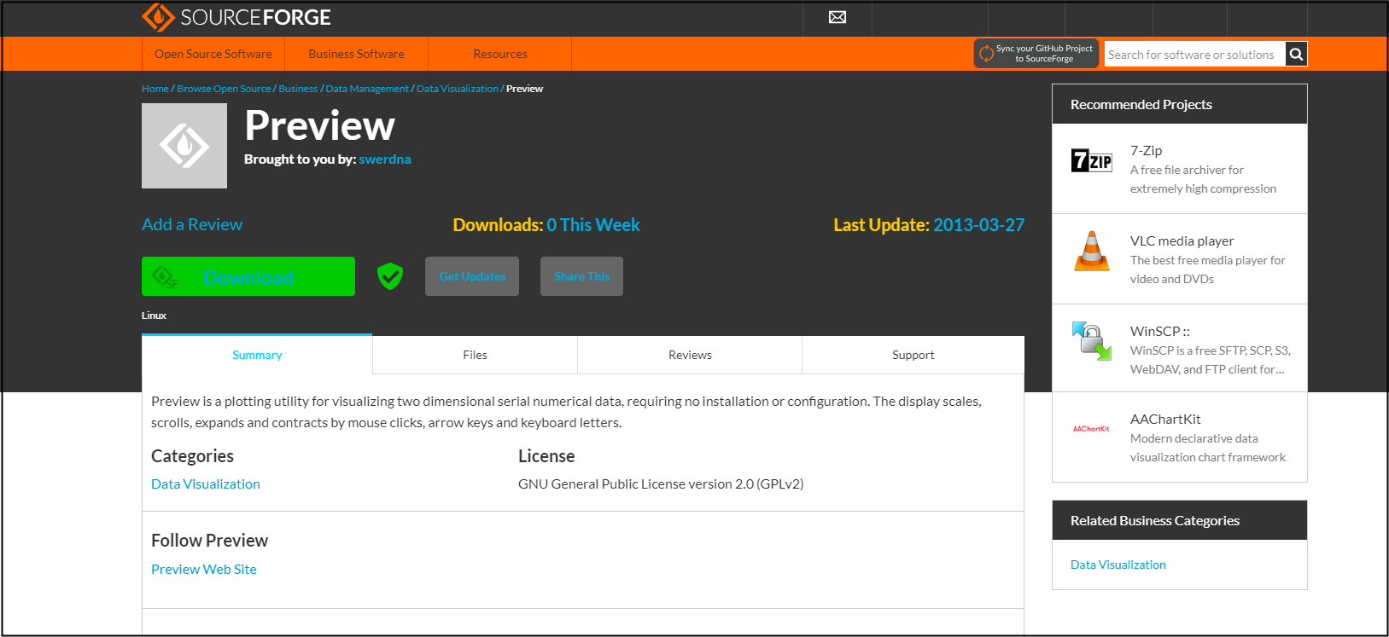
Task: Open the mail envelope icon
Action: [x=837, y=17]
